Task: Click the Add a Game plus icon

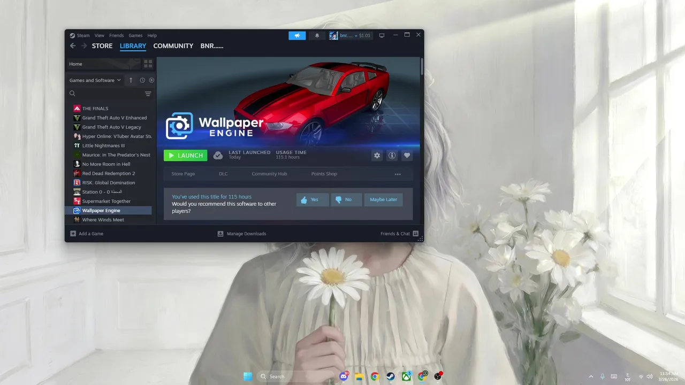Action: [73, 234]
